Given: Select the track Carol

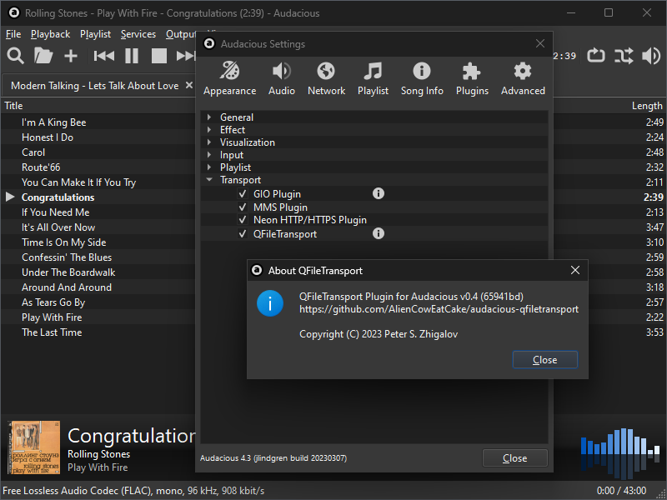Looking at the screenshot, I should pyautogui.click(x=33, y=152).
